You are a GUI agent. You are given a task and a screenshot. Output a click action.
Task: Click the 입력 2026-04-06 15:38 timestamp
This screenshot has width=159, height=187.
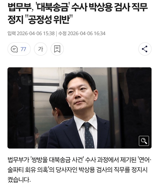[31, 33]
